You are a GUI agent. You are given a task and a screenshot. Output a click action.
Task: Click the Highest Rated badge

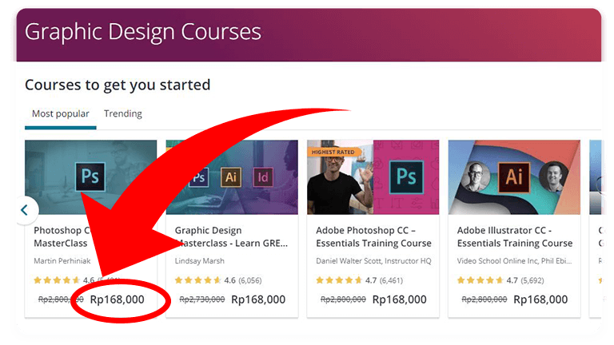pos(331,152)
